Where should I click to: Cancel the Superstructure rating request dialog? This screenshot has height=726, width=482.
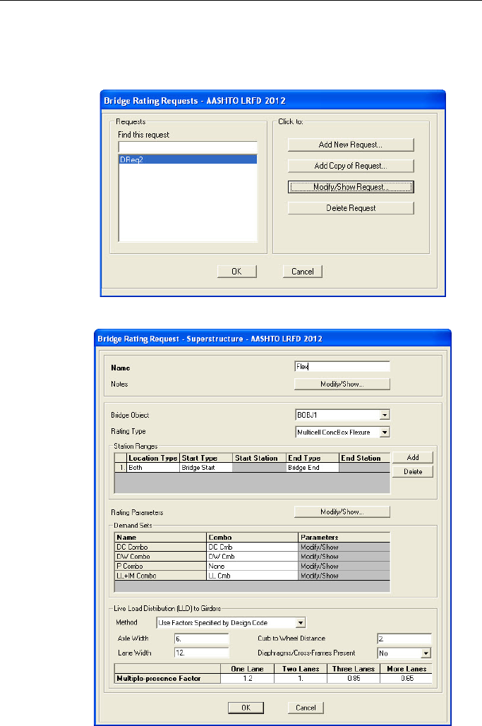[306, 708]
